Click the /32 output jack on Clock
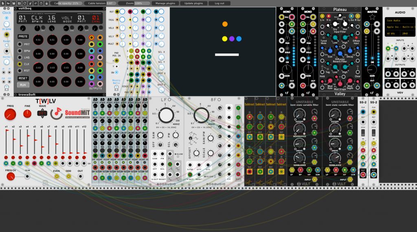The height and width of the screenshot is (232, 417). pyautogui.click(x=10, y=82)
